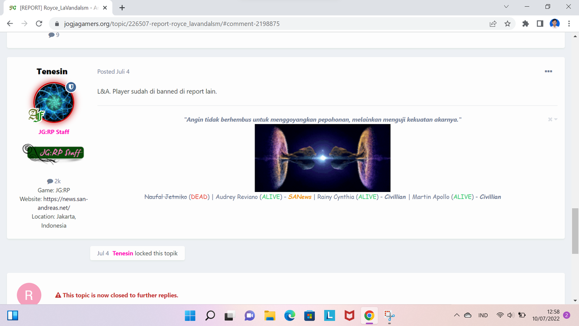Open Snipping Tool from taskbar
Viewport: 579px width, 326px height.
tap(389, 315)
